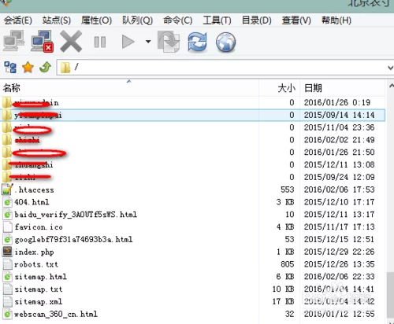The height and width of the screenshot is (324, 394).
Task: Click the 17 KB size of sitemap.xml
Action: click(283, 301)
